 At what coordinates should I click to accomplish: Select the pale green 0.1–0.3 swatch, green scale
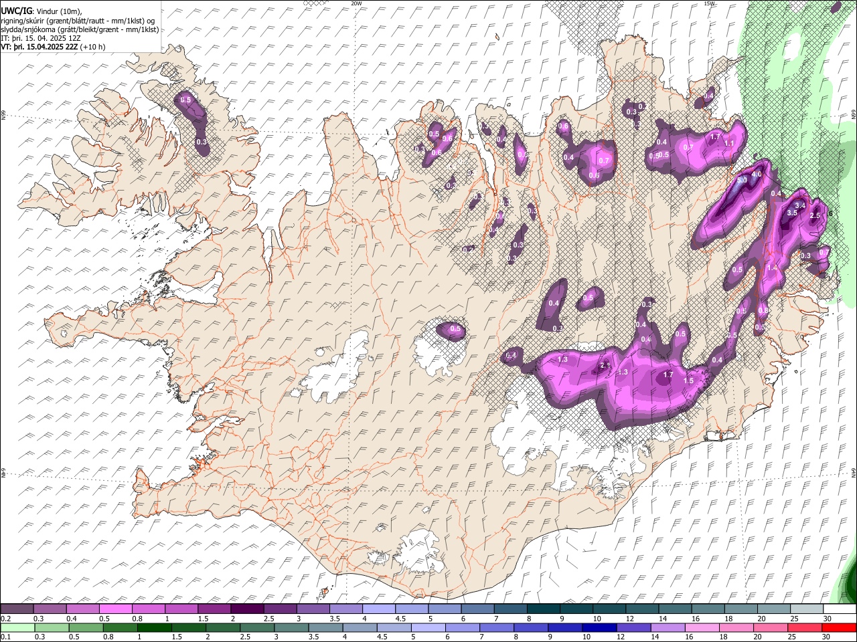(x=17, y=627)
